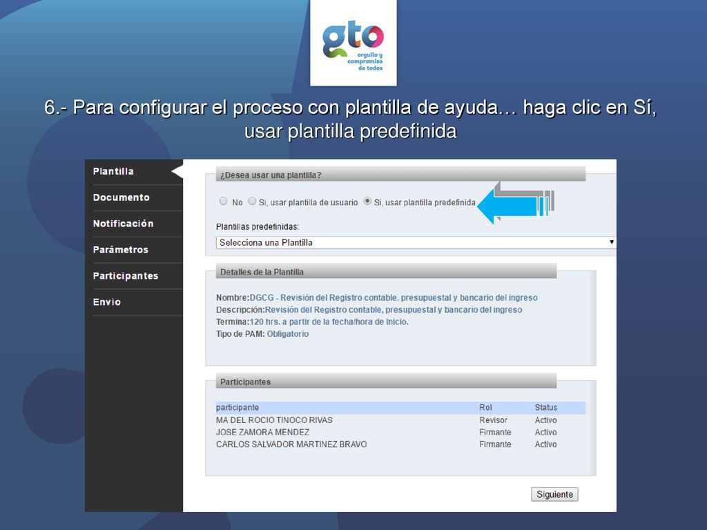Click the 'Rol' column header
The width and height of the screenshot is (707, 530).
(x=485, y=407)
